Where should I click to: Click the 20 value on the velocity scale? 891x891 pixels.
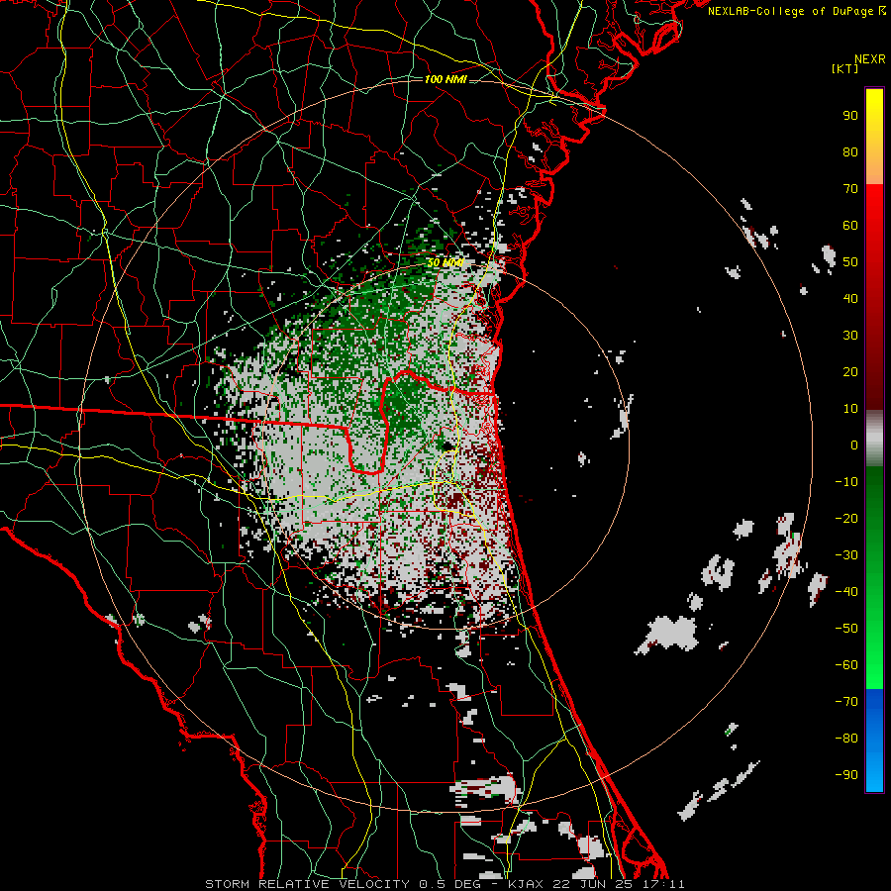pyautogui.click(x=850, y=372)
